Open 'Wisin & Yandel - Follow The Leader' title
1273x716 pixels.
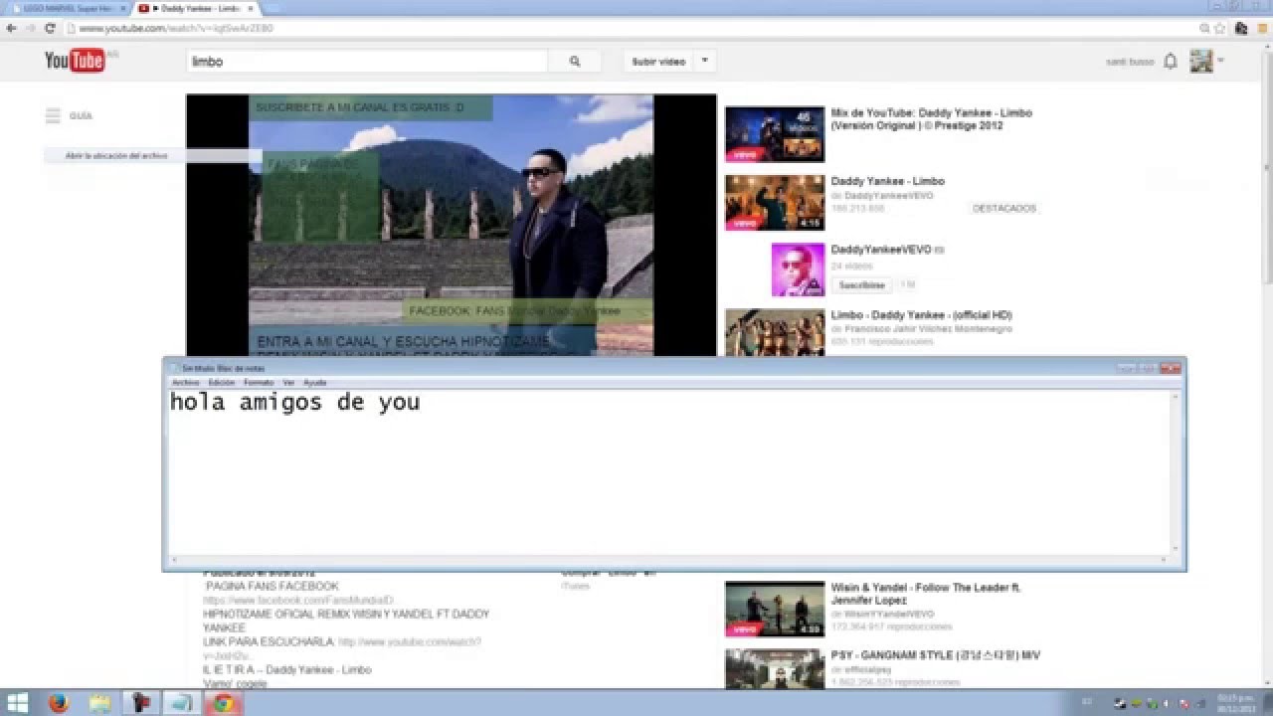(927, 594)
